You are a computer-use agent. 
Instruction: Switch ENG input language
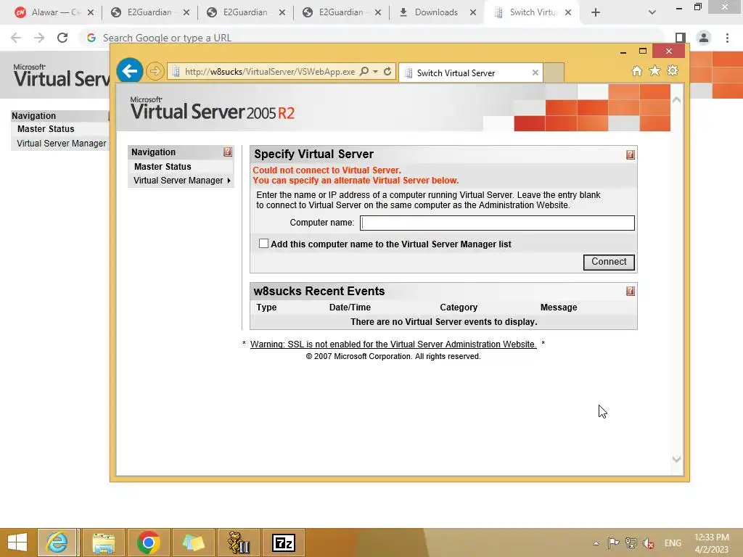click(673, 543)
